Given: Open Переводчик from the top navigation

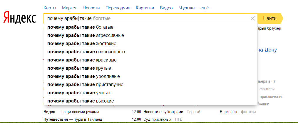Looking at the screenshot, I should tap(118, 8).
